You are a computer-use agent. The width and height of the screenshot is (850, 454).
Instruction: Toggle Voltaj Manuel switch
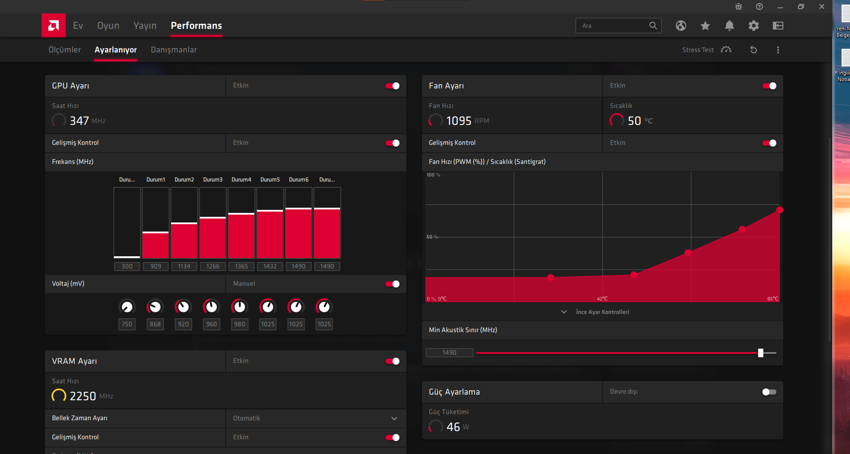click(x=393, y=284)
